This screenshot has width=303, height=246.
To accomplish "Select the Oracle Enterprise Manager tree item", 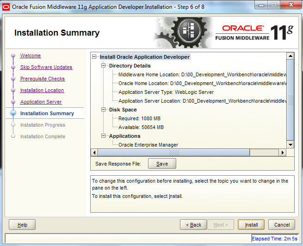I will click(x=148, y=145).
